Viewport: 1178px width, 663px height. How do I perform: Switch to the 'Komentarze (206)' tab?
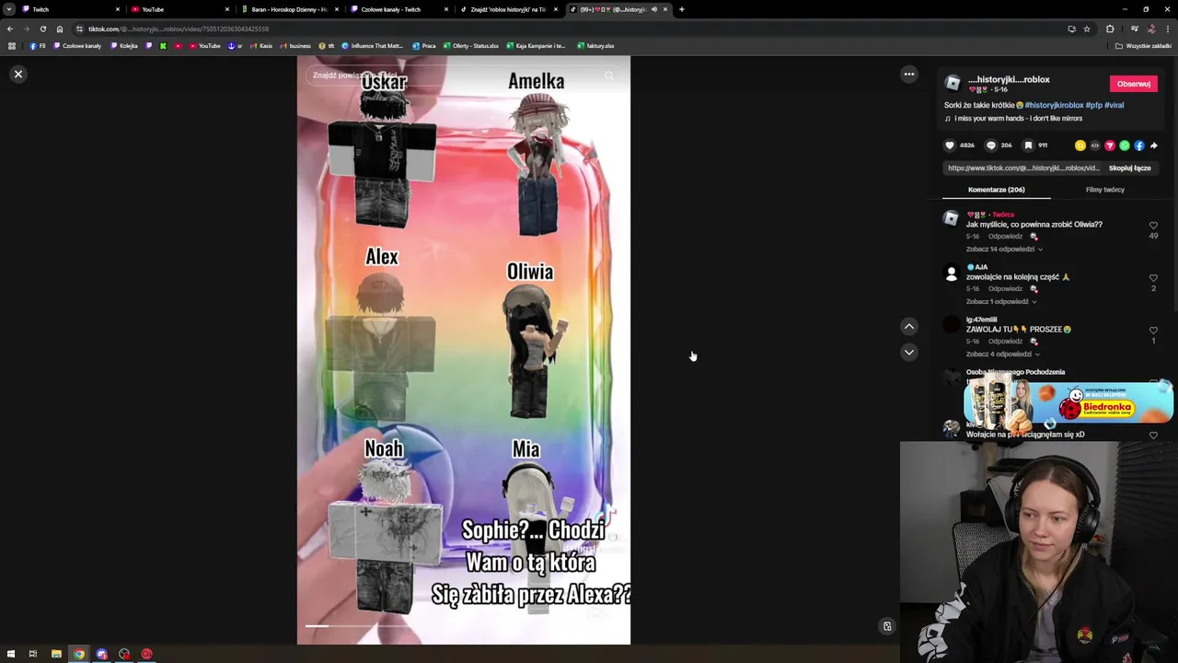[x=996, y=190]
